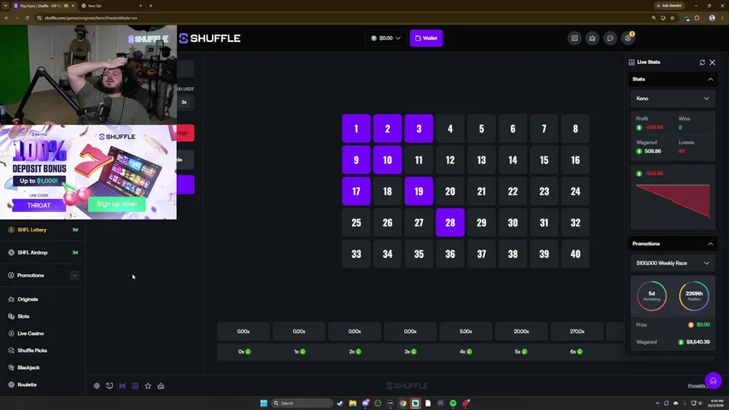Open the $0.00 balance currency dropdown

385,38
